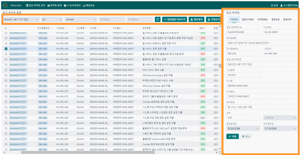Click the 저장 save button
The height and width of the screenshot is (155, 300).
233,136
